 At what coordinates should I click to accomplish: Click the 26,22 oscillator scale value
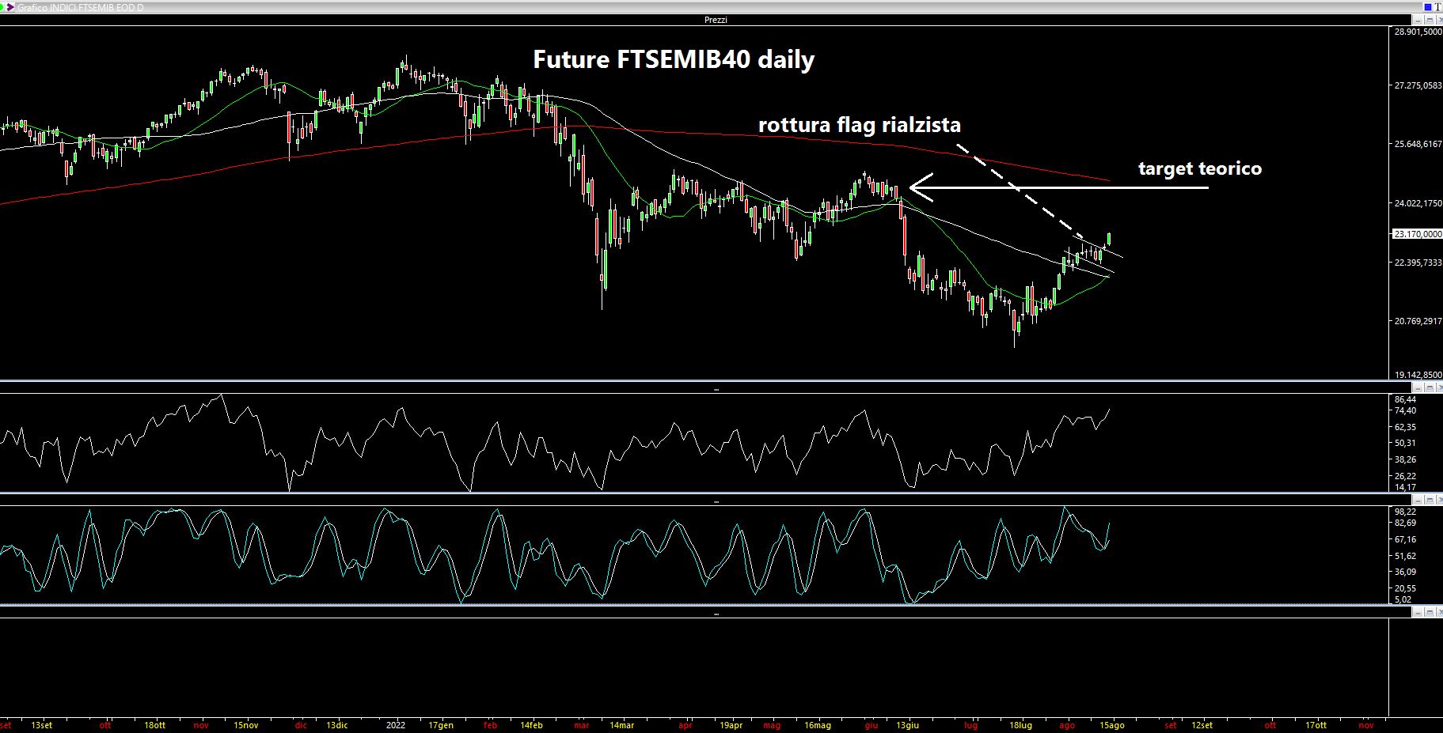[x=1406, y=476]
